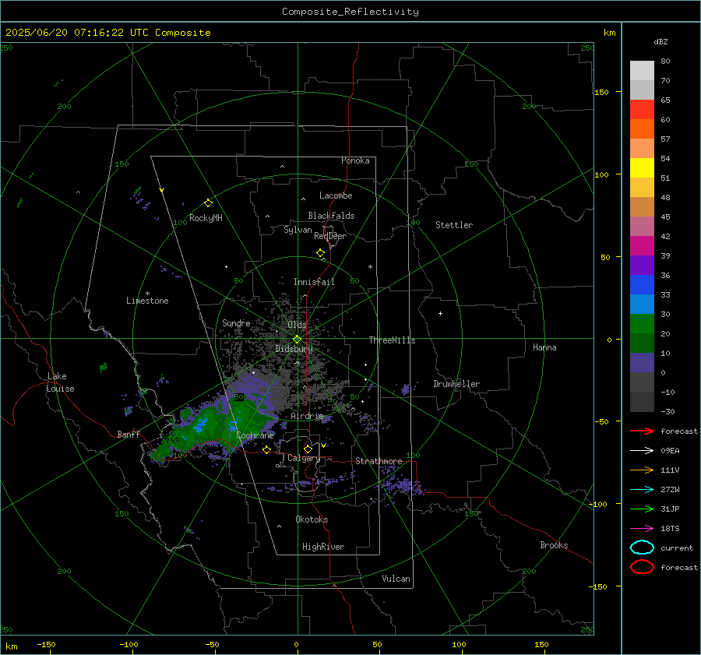Click the Okotoks label

tap(312, 519)
